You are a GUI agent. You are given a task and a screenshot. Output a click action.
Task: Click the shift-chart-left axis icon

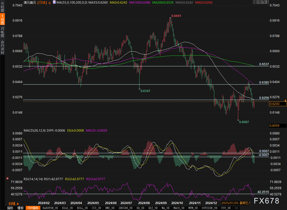point(259,2)
